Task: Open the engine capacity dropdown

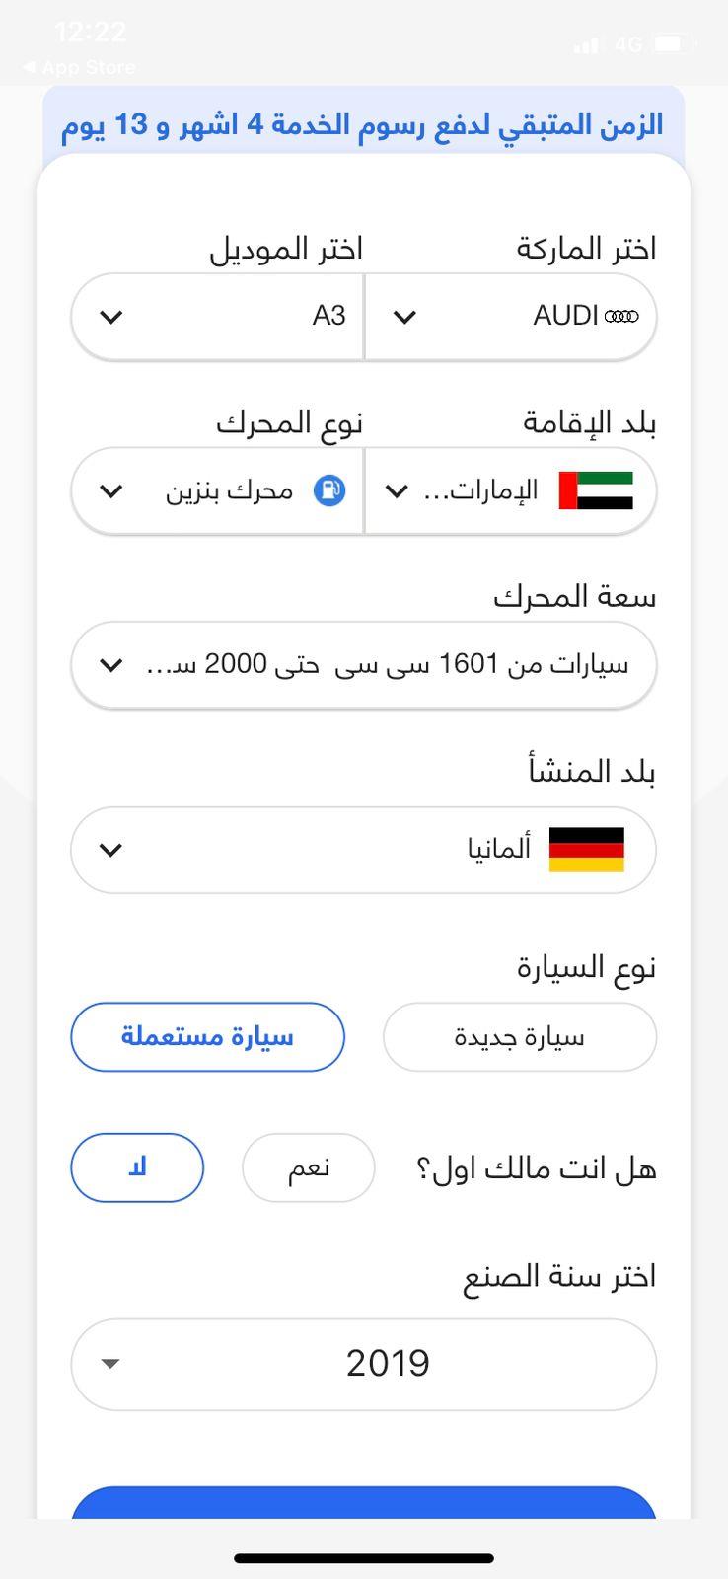Action: tap(363, 665)
